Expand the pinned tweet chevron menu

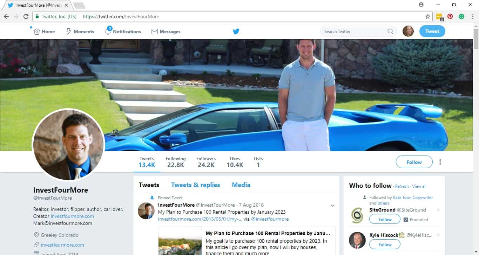(x=332, y=206)
